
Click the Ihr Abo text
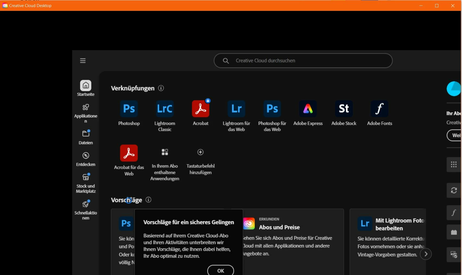(x=454, y=113)
